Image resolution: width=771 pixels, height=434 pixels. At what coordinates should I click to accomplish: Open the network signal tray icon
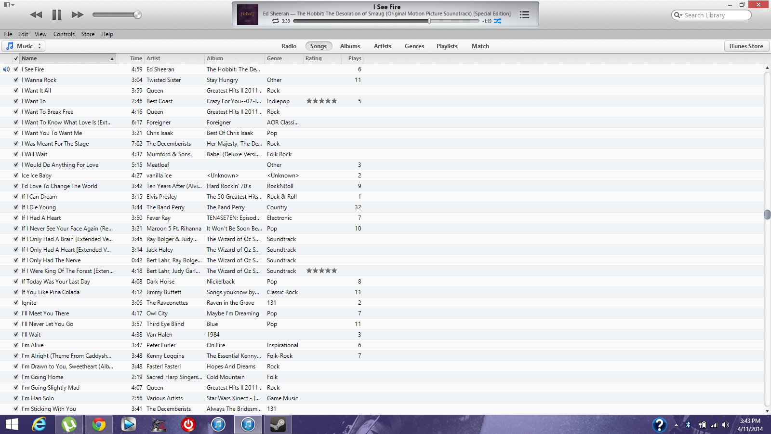[x=714, y=425]
